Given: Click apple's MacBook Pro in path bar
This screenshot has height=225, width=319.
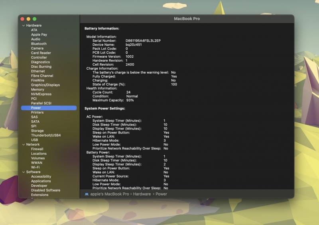Looking at the screenshot, I should click(x=109, y=194).
